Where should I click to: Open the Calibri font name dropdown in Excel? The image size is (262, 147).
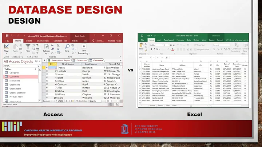(x=162, y=45)
